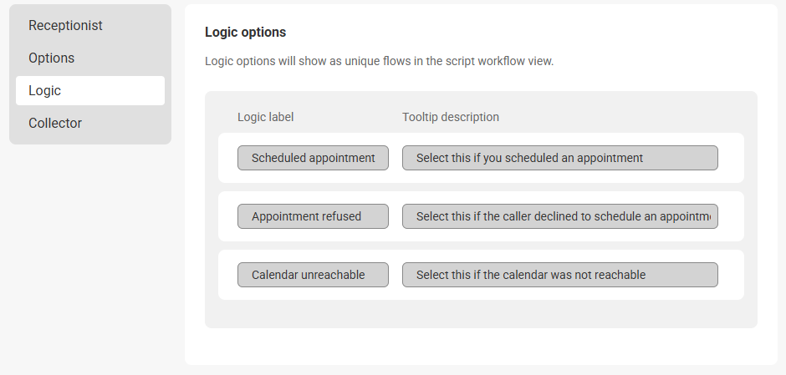Select the white row card for Appointment refused
The width and height of the screenshot is (786, 375).
731,216
